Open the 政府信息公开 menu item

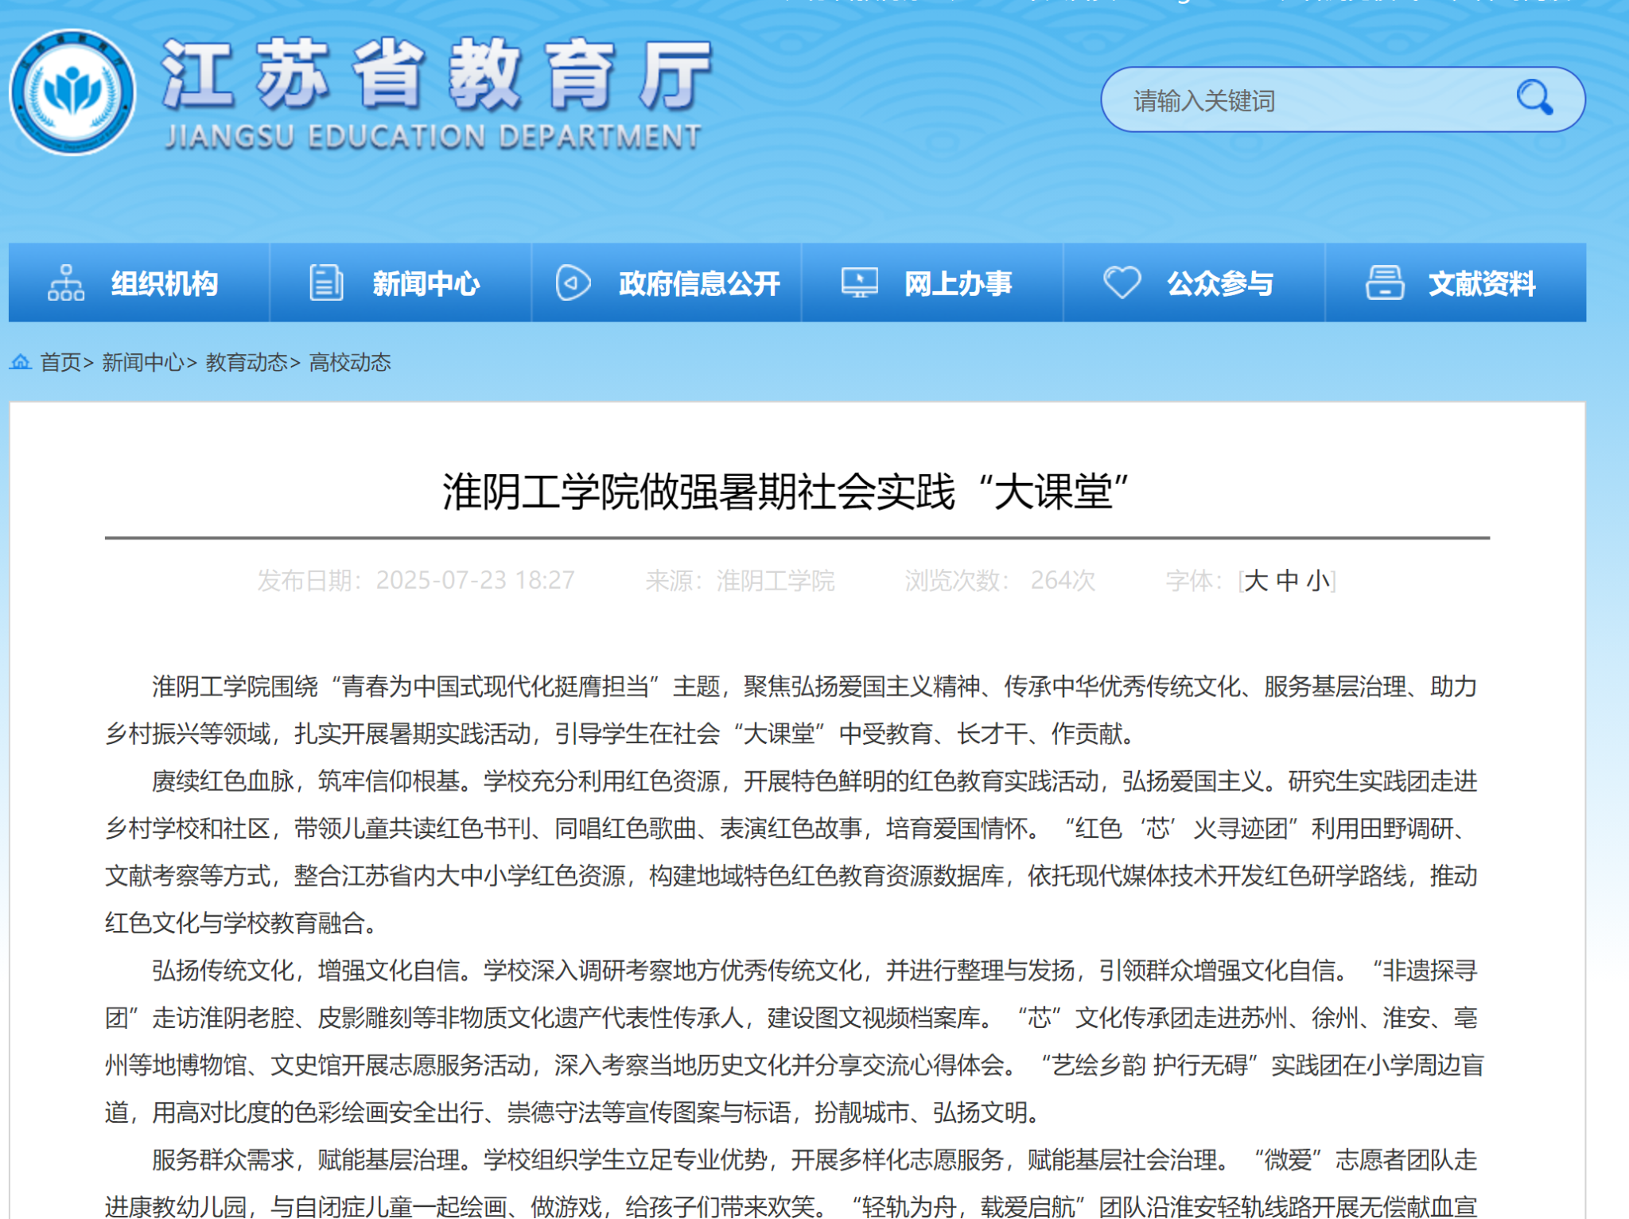click(699, 284)
